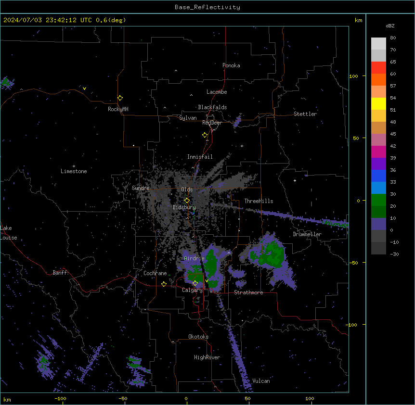The width and height of the screenshot is (415, 405).
Task: Click the yellow diamond marker near RockyMH
Action: click(x=120, y=98)
